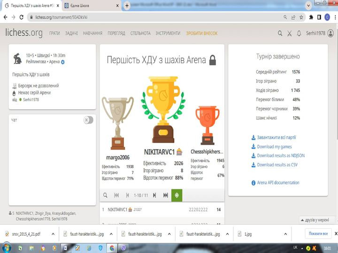Bookmark page with the star icon
The width and height of the screenshot is (338, 253).
coord(301,17)
